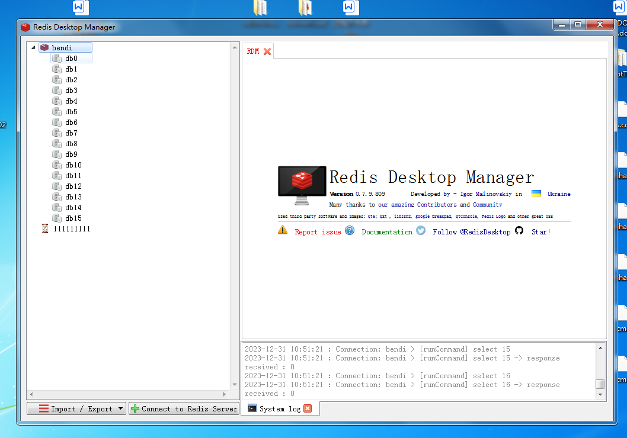Screen dimensions: 627x438
Task: Click the db6 database icon
Action: (x=57, y=122)
